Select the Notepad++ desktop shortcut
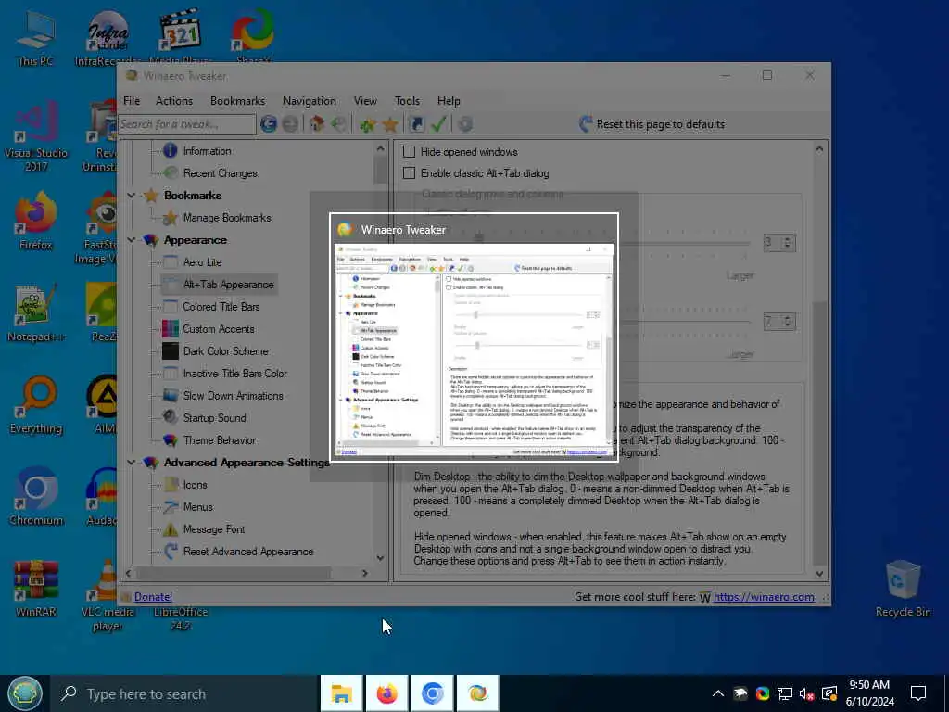The image size is (949, 712). (x=36, y=312)
